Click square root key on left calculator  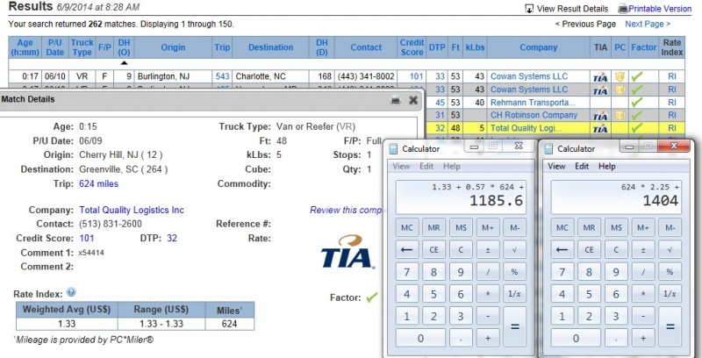(514, 249)
